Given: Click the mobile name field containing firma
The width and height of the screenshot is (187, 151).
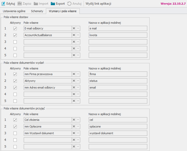Looking at the screenshot, I should pos(118,74).
